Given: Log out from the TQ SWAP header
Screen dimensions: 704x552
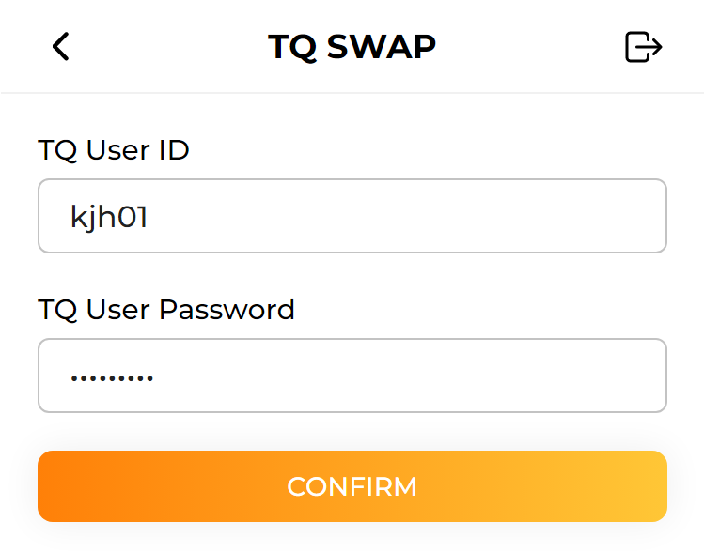Looking at the screenshot, I should [x=644, y=46].
